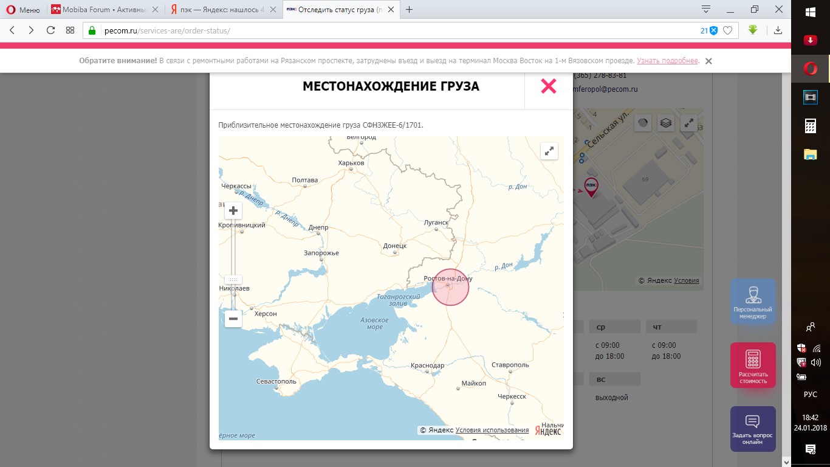Close the cargo location popup with red X

pos(548,86)
